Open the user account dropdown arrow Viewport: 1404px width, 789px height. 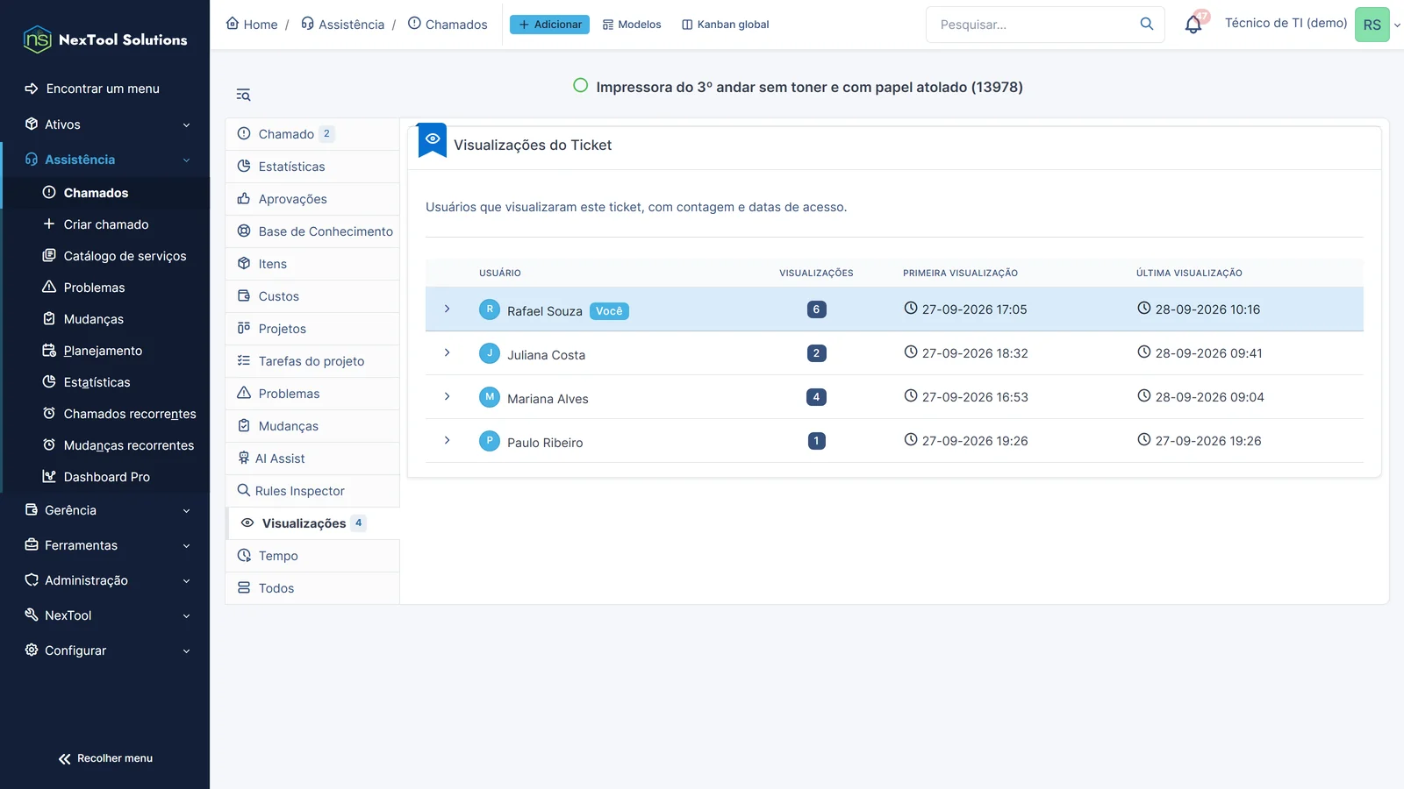pos(1397,25)
